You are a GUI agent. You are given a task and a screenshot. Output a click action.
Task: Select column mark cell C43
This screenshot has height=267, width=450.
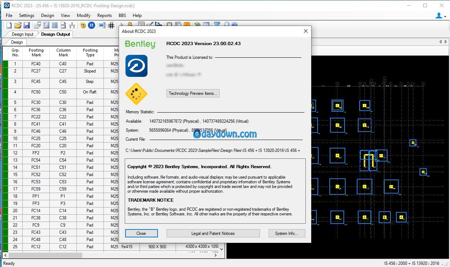pos(63,232)
